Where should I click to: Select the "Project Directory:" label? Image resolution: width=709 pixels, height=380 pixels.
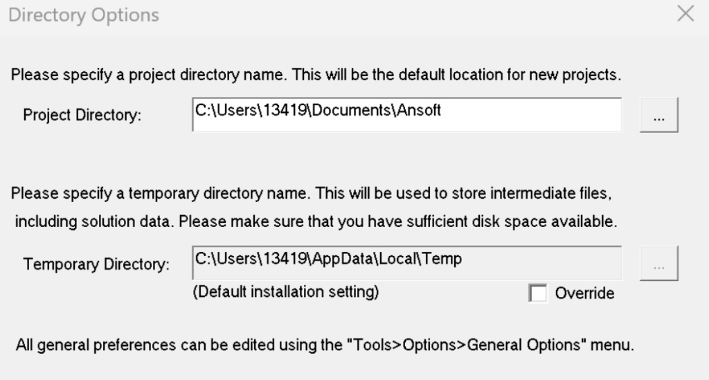click(82, 115)
